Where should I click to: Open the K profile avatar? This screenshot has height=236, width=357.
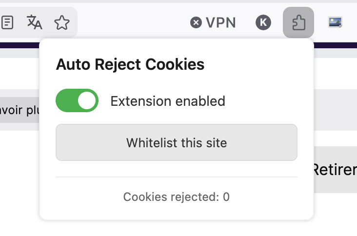tap(263, 22)
